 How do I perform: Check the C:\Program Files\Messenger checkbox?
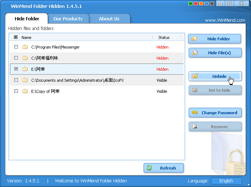tap(16, 47)
